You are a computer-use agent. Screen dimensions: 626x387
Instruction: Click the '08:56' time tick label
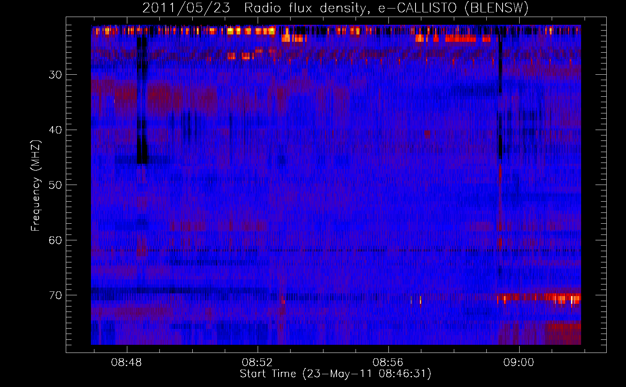coord(388,363)
